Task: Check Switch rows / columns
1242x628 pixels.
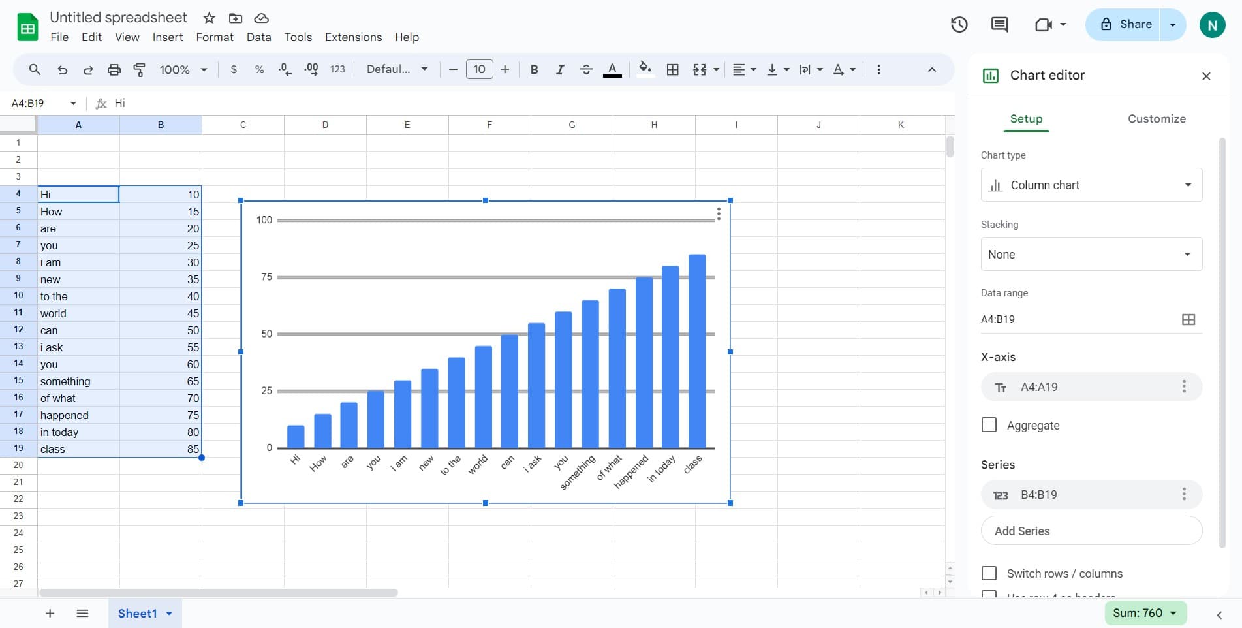Action: click(x=989, y=573)
